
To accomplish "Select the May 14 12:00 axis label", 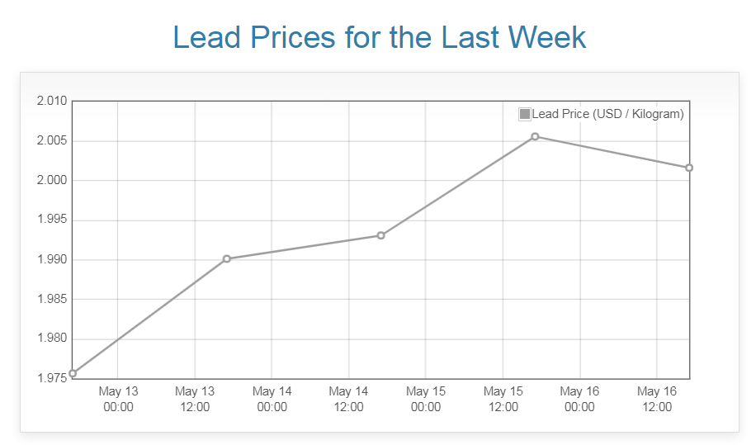I will click(x=348, y=399).
